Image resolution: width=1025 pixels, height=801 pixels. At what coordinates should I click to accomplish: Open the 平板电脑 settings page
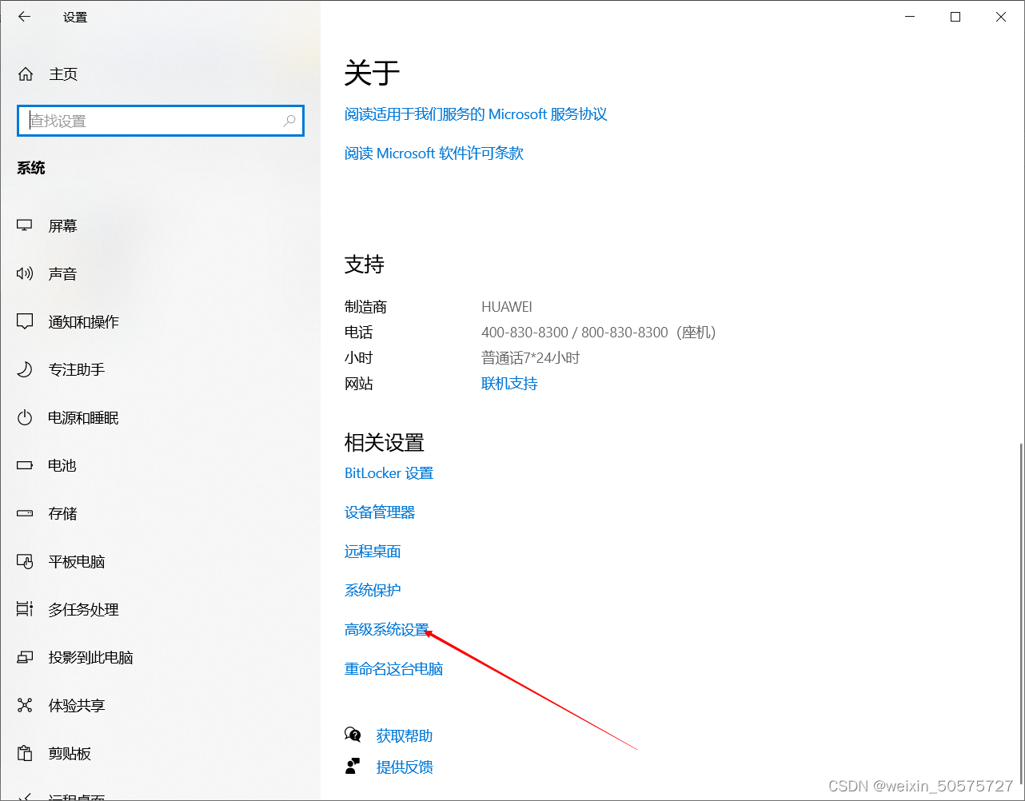77,562
